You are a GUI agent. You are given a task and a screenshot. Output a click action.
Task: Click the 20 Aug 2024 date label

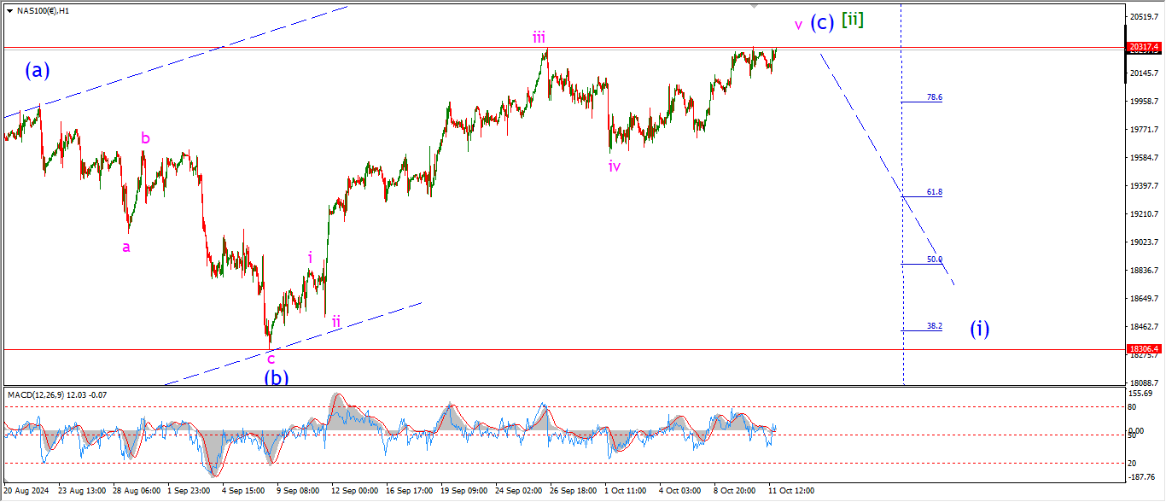point(27,491)
